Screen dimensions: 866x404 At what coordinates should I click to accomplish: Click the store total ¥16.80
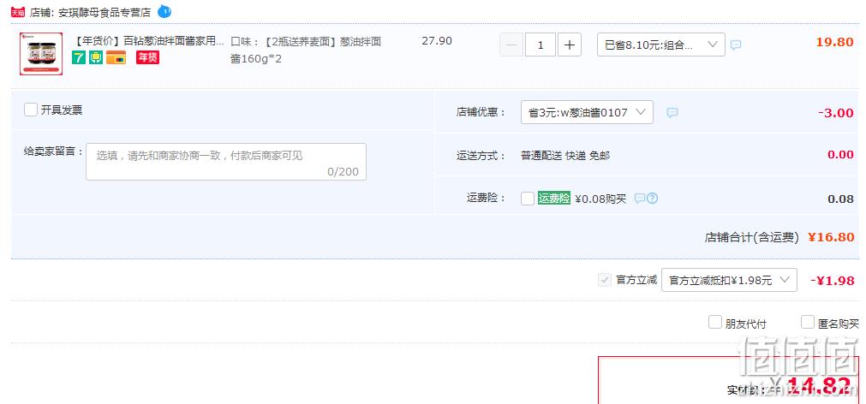tap(831, 237)
